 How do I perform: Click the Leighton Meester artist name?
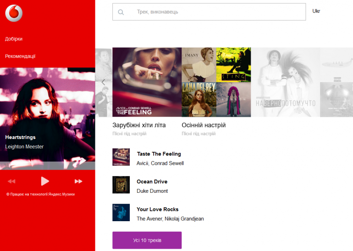point(24,147)
